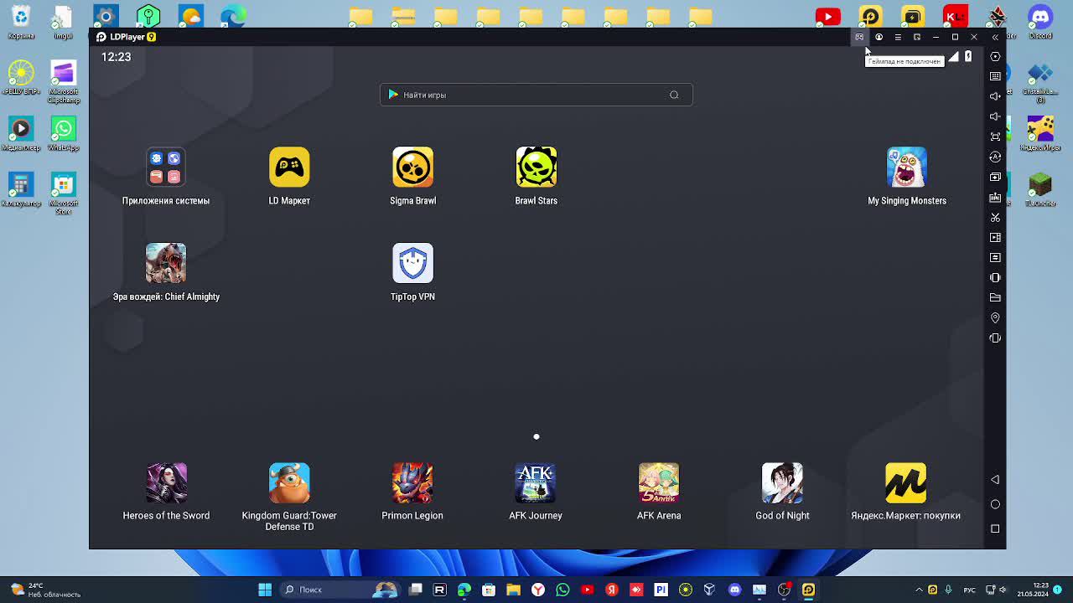Open the two-arrows icon in sidebar
The width and height of the screenshot is (1073, 603).
pyautogui.click(x=995, y=257)
